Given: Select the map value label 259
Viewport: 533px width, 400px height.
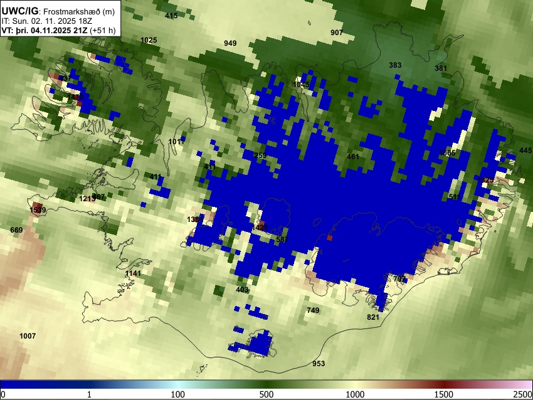Looking at the screenshot, I should (x=260, y=155).
